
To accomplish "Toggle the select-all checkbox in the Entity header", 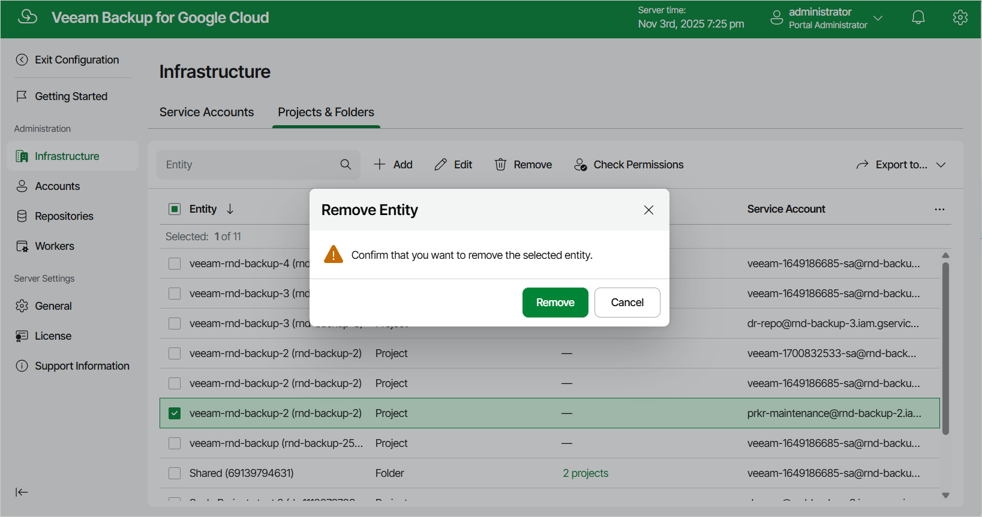I will [175, 208].
